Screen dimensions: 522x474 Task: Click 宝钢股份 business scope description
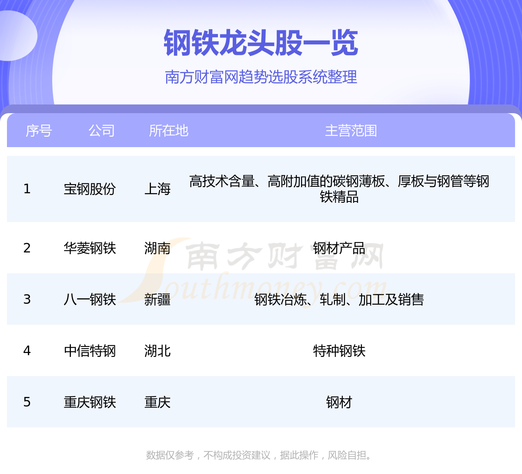[x=339, y=189]
